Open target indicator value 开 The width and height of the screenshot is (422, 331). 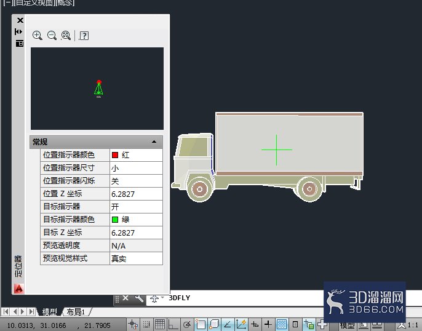point(136,207)
